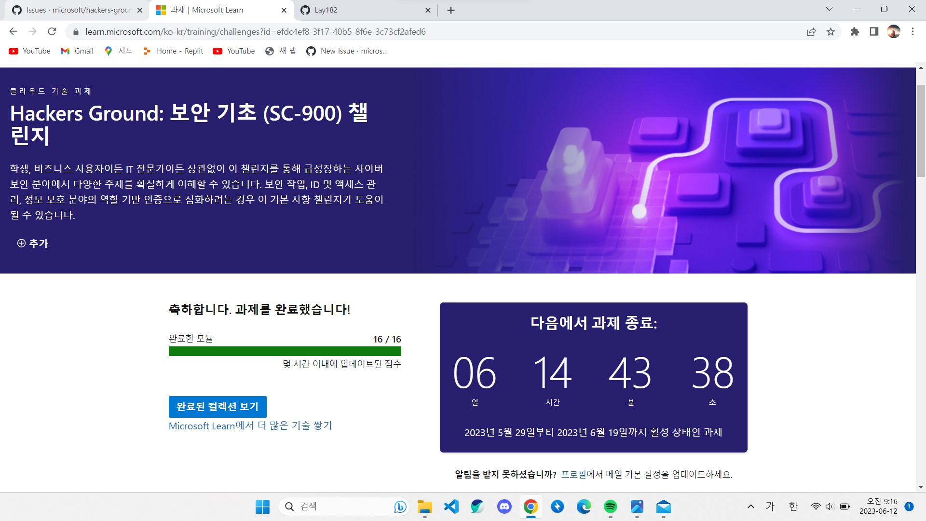926x521 pixels.
Task: Expand the 추가 section on the banner
Action: point(33,244)
